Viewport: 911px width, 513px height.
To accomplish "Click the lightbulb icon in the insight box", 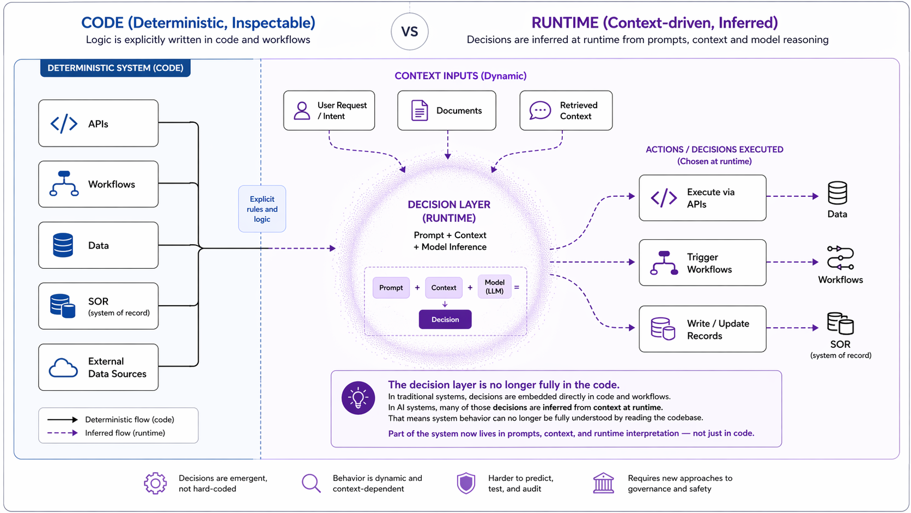I will 358,397.
